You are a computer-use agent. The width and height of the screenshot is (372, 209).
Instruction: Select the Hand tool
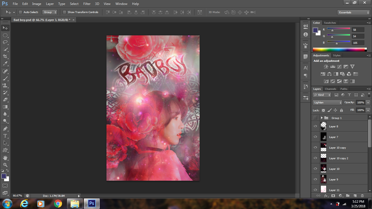pyautogui.click(x=5, y=158)
